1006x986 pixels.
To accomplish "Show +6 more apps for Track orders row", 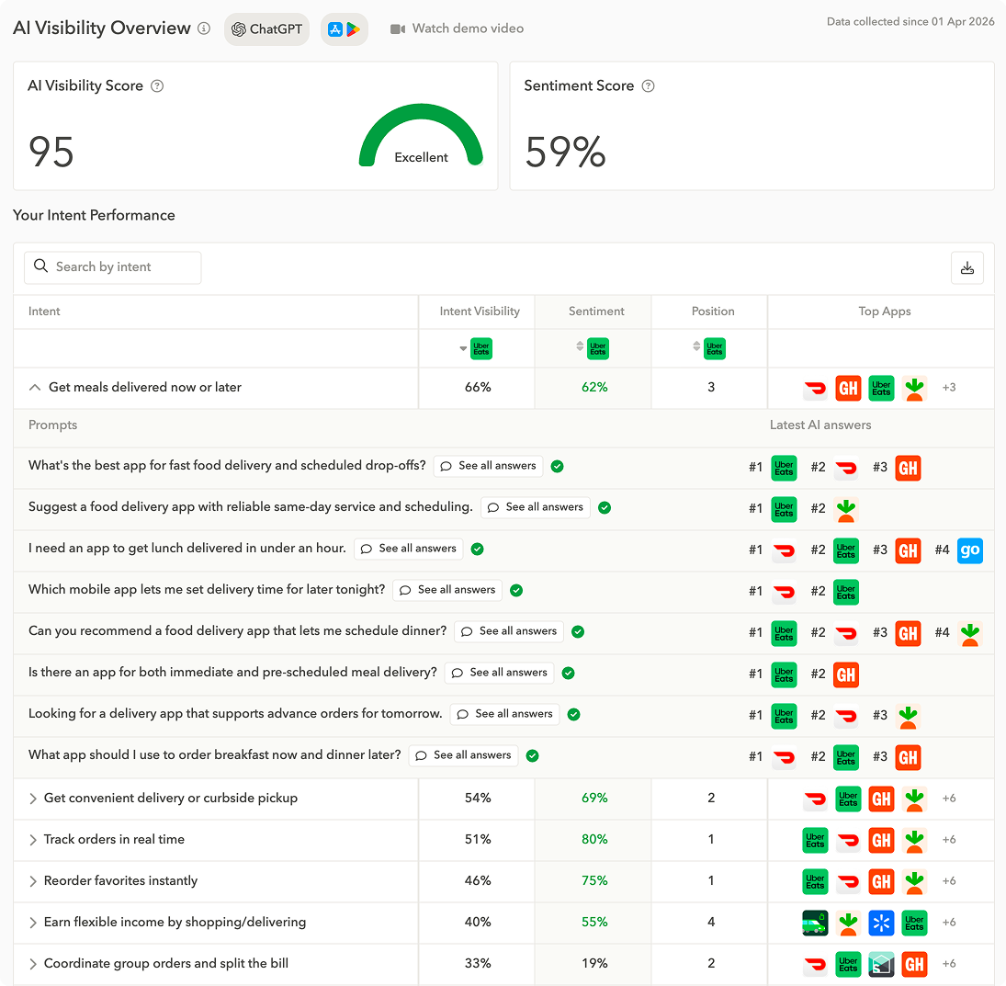I will pyautogui.click(x=949, y=840).
